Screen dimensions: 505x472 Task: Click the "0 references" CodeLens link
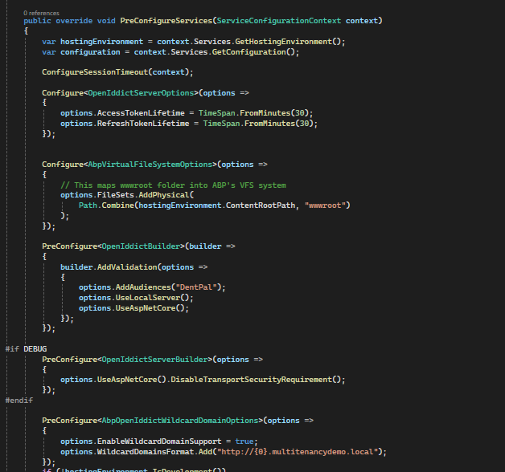pyautogui.click(x=39, y=13)
